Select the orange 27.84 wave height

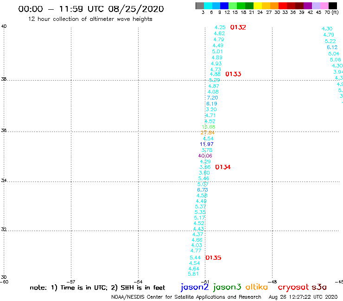(208, 133)
